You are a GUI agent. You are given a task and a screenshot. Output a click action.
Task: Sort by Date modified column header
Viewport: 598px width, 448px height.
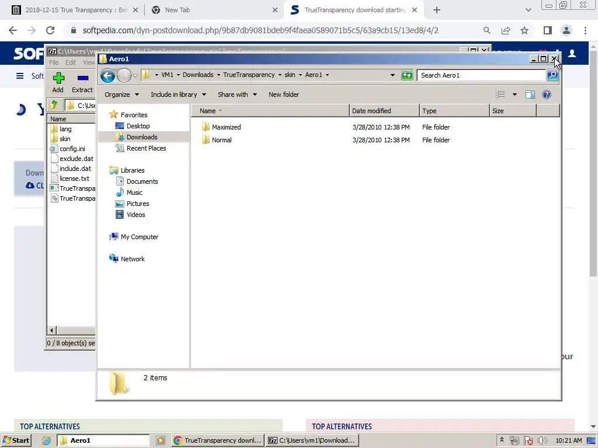coord(384,111)
